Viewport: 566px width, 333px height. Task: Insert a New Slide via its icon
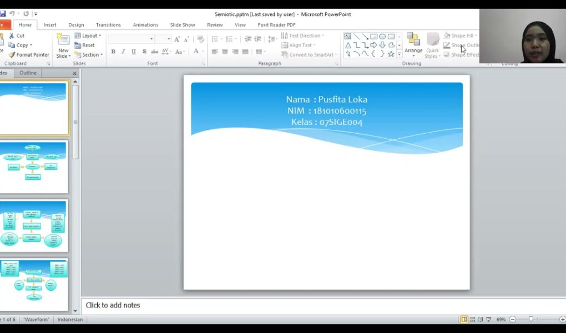tap(63, 40)
